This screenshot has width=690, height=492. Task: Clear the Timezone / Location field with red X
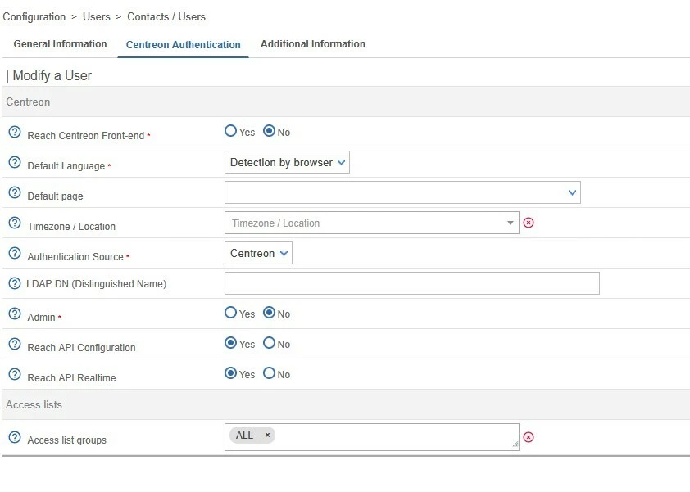tap(529, 223)
